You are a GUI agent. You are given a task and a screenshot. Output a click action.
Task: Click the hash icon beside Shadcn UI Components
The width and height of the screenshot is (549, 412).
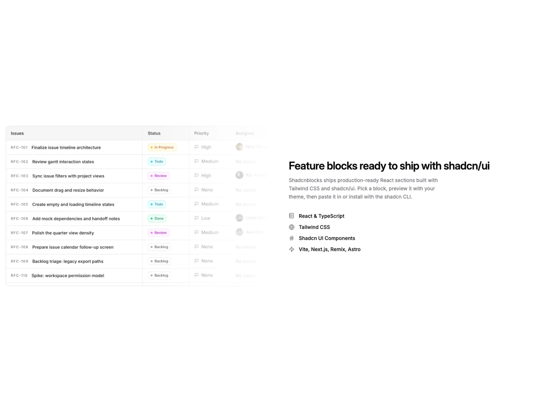pyautogui.click(x=291, y=238)
